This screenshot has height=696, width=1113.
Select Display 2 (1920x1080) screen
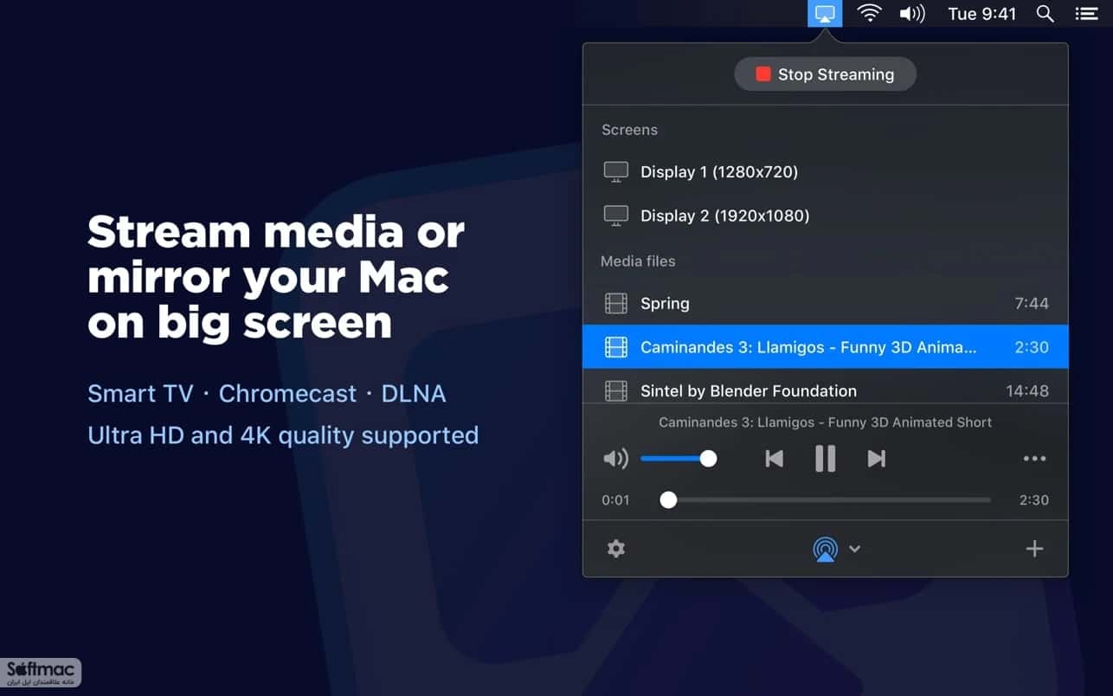coord(826,216)
